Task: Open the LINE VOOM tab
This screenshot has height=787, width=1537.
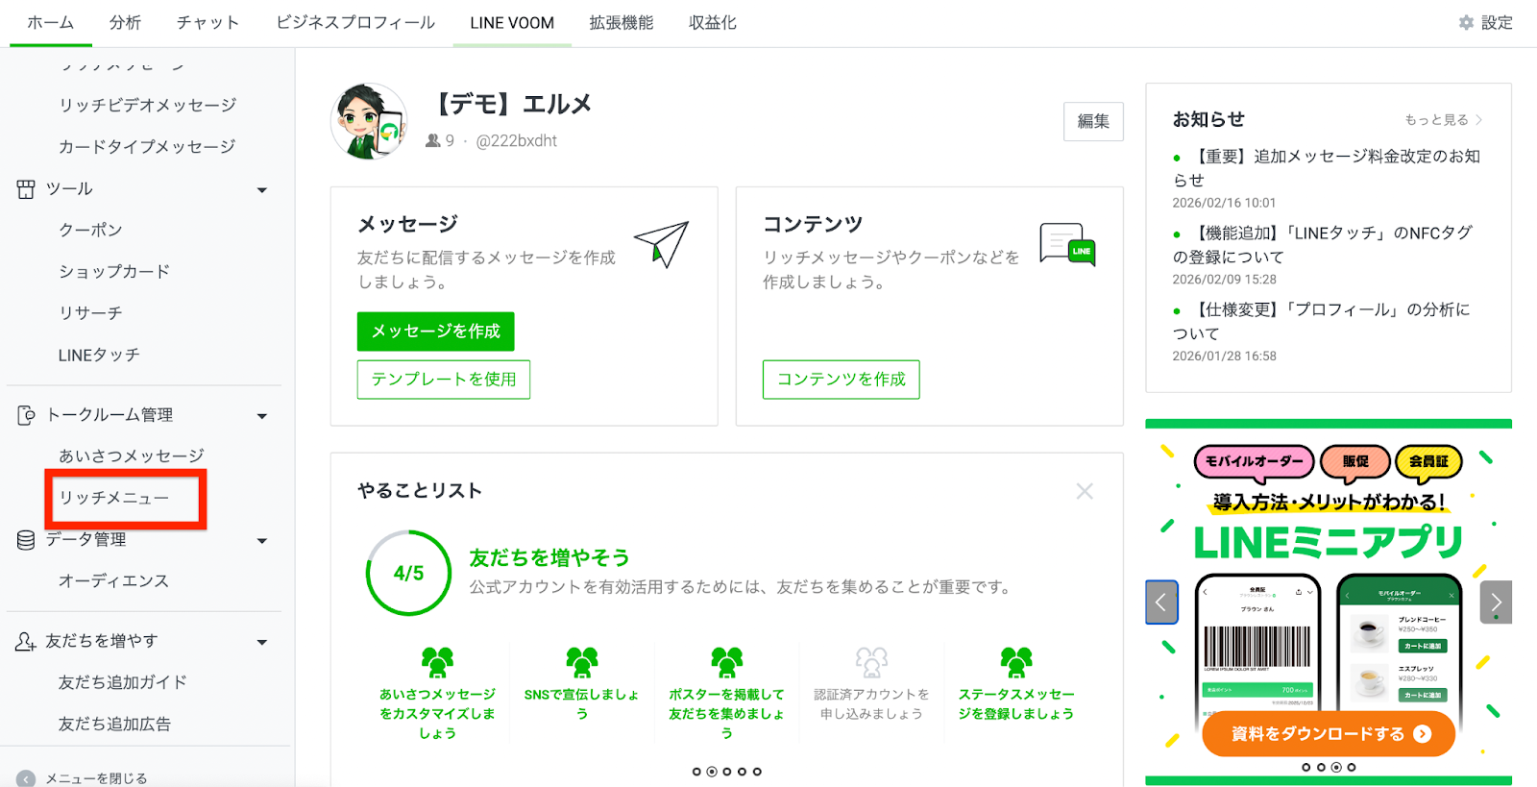Action: pos(512,23)
